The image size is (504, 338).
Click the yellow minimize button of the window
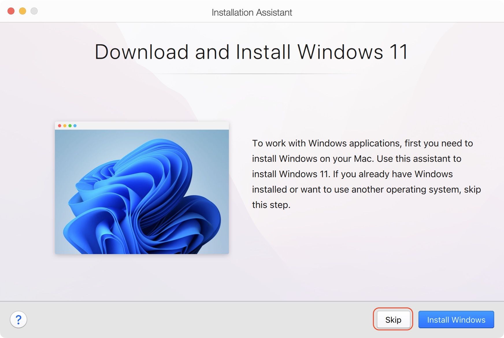point(22,11)
